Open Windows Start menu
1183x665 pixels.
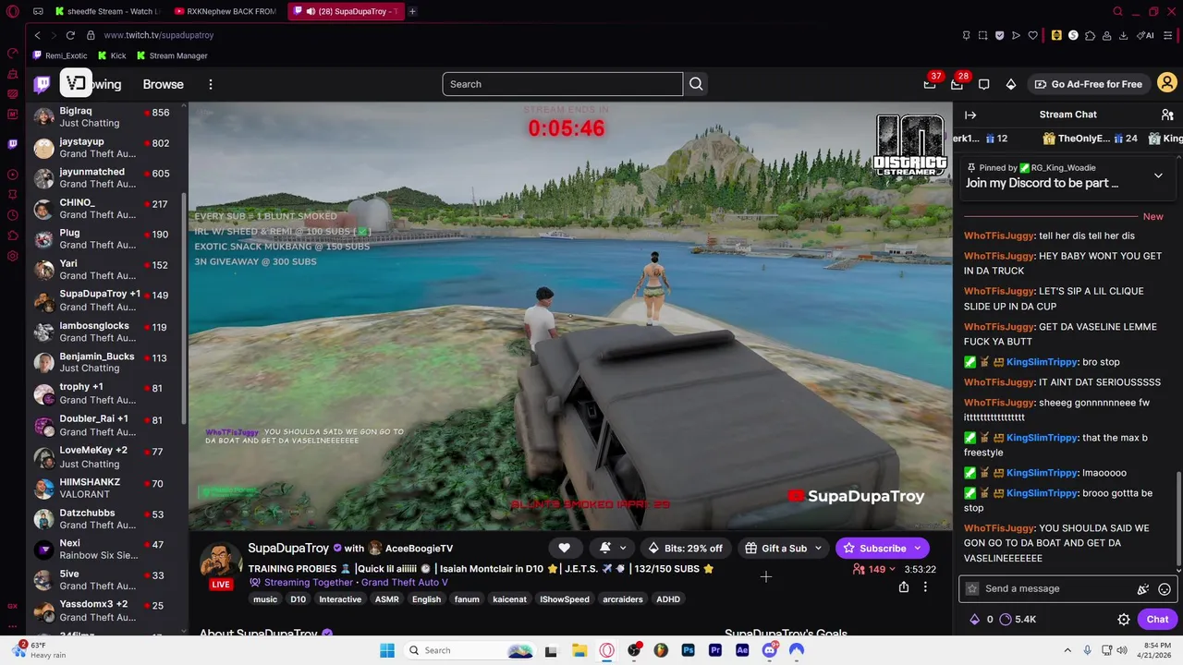point(387,650)
